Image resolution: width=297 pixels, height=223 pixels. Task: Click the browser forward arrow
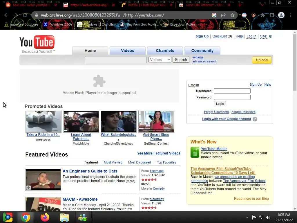(x=16, y=15)
